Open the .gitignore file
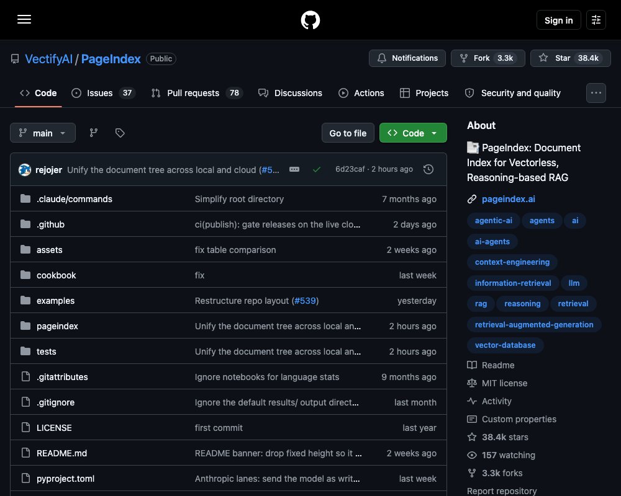This screenshot has width=621, height=496. [55, 402]
